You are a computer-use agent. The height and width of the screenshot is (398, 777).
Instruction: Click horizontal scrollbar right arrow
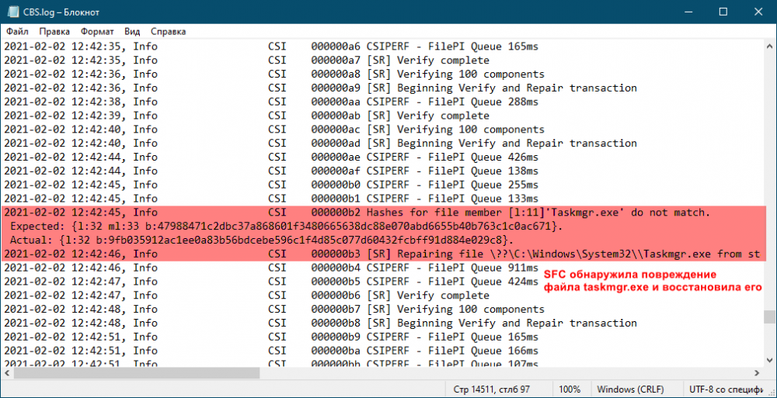click(757, 372)
